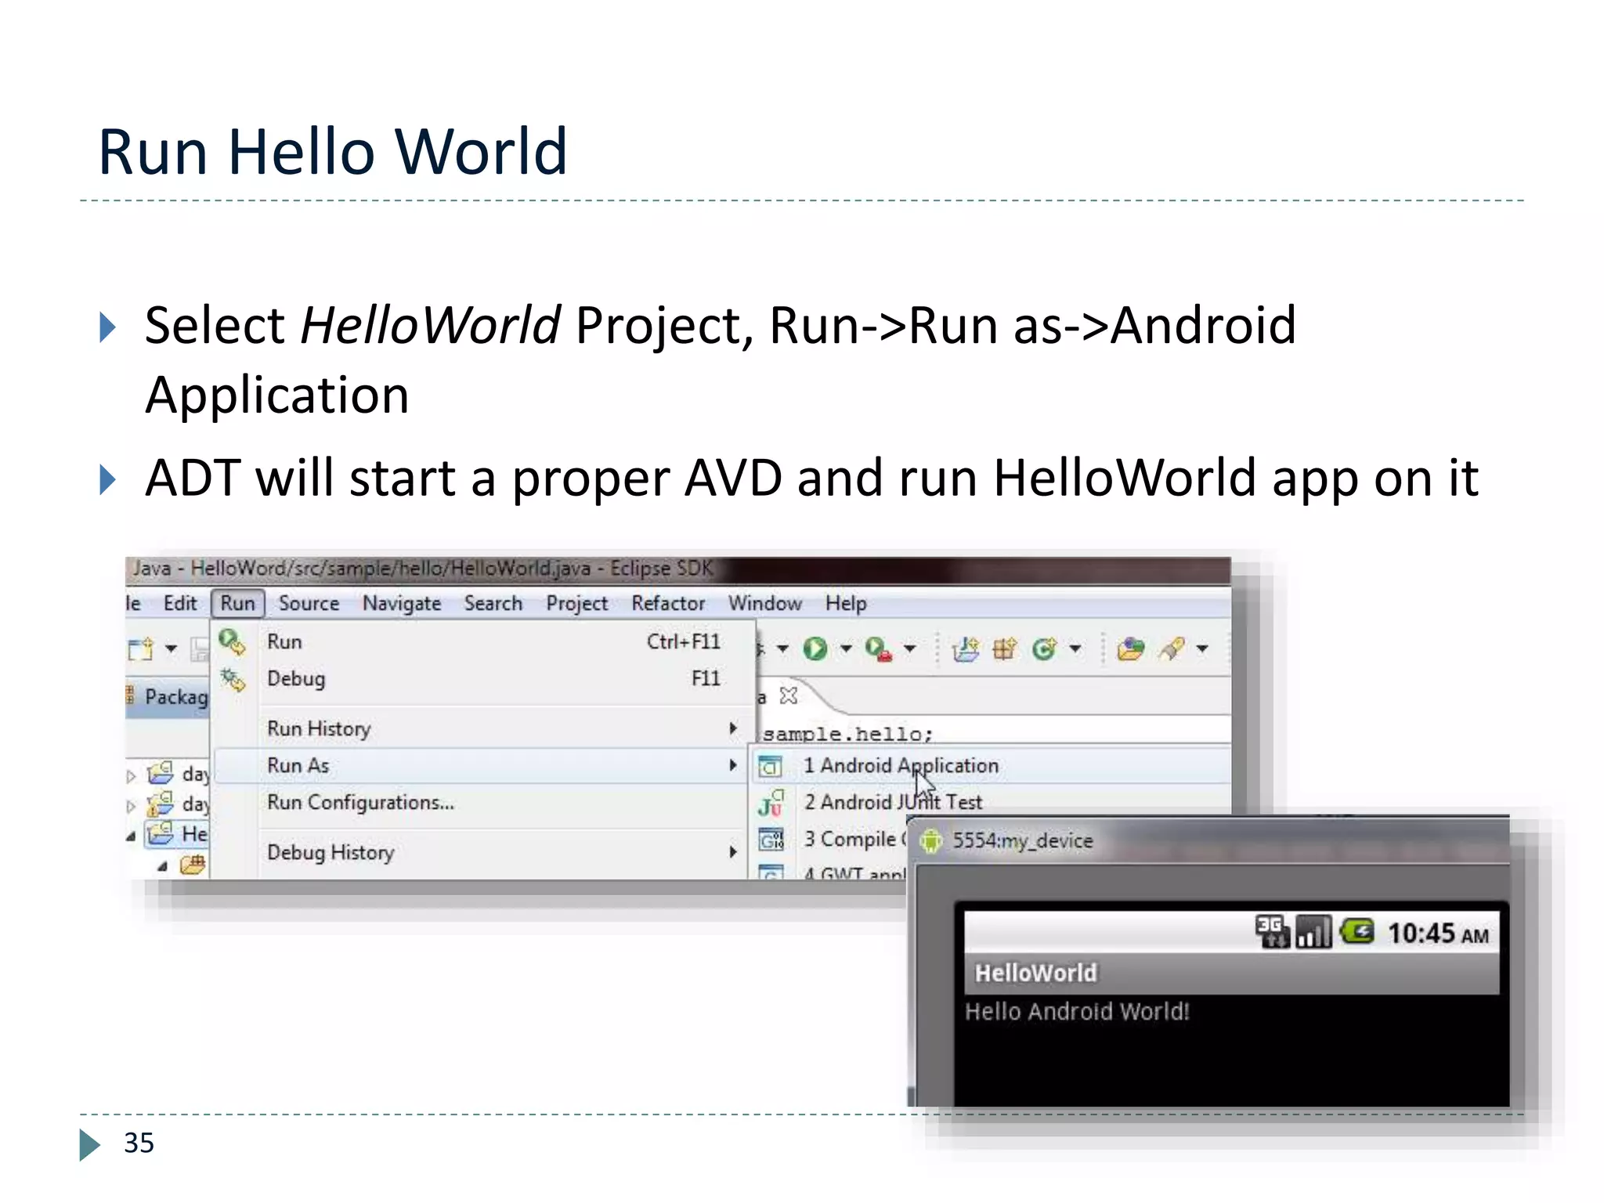Select 2 Android JUnit Test
The width and height of the screenshot is (1604, 1203).
point(991,802)
